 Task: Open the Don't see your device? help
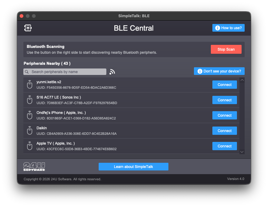pyautogui.click(x=219, y=71)
